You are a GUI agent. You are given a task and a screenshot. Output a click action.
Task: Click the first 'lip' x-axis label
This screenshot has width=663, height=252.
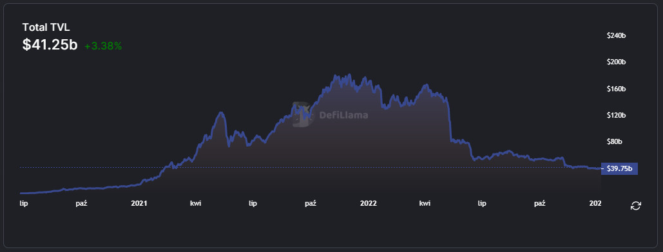[x=24, y=203]
